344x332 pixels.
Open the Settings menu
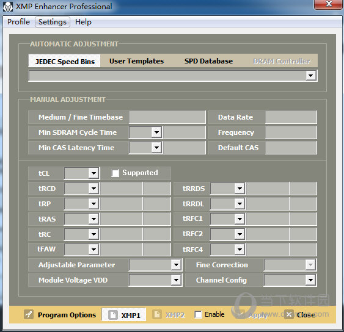[x=53, y=22]
